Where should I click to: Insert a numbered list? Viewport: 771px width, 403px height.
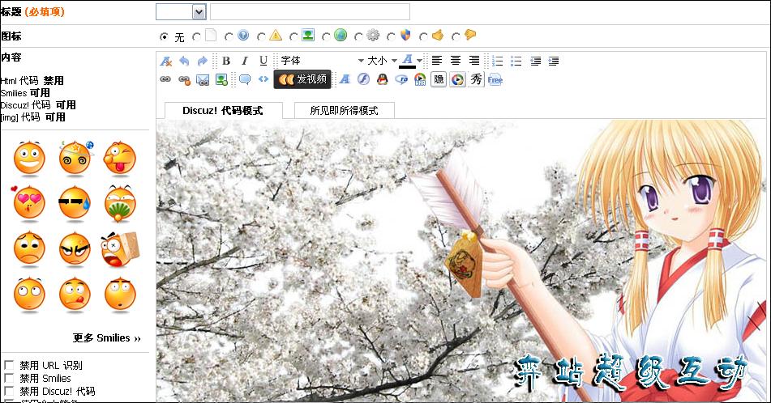pyautogui.click(x=498, y=61)
